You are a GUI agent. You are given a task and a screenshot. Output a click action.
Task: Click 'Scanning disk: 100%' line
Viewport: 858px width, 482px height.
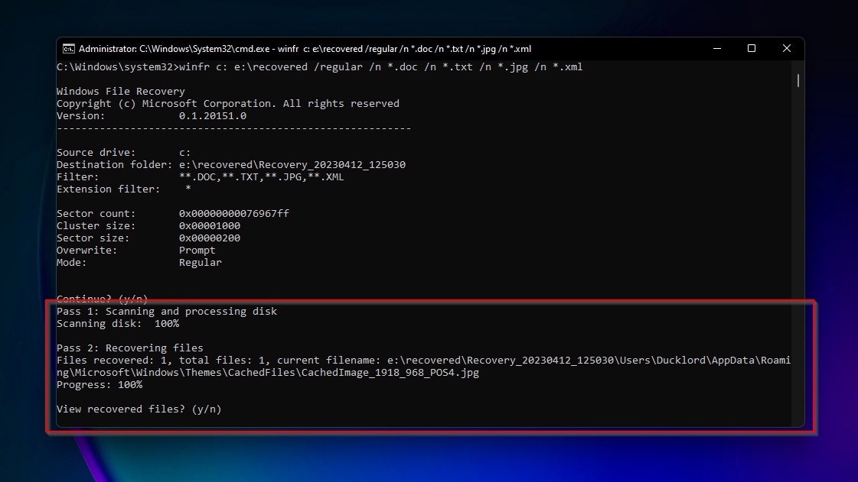(x=118, y=324)
